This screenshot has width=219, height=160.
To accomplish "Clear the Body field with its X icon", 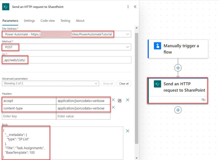I will coord(127,131).
